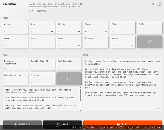Click the 529 character count
Screen dimensions: 164x130
158,108
